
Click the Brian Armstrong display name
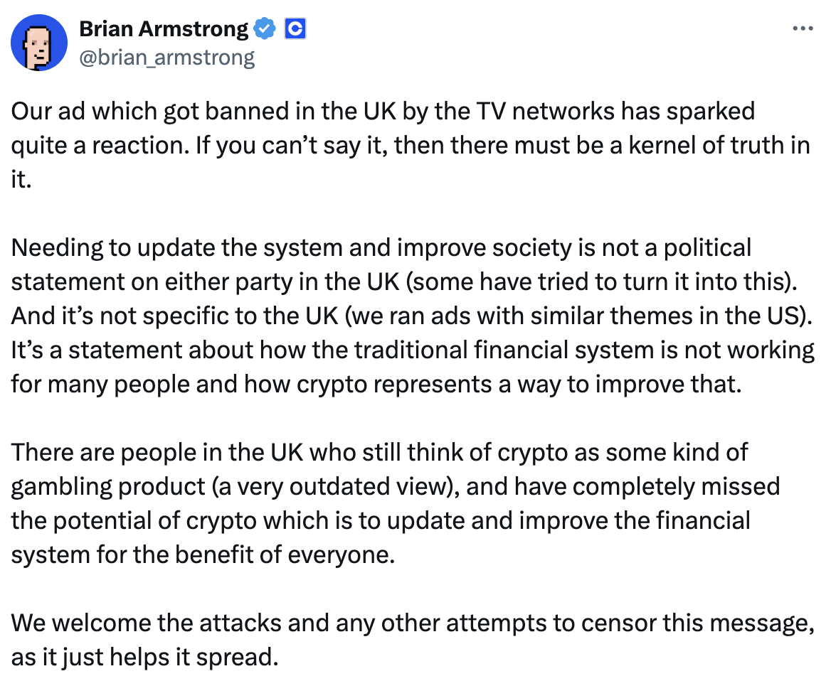164,28
